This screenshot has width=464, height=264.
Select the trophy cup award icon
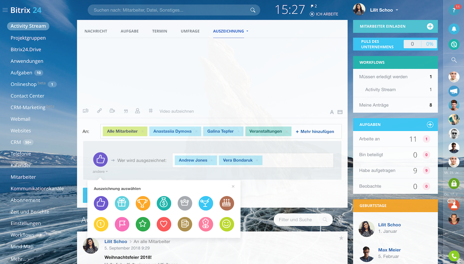click(x=143, y=203)
